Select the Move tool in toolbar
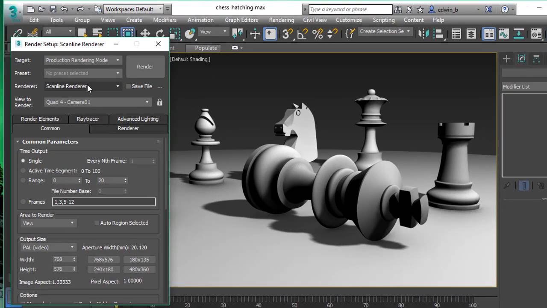 tap(145, 33)
